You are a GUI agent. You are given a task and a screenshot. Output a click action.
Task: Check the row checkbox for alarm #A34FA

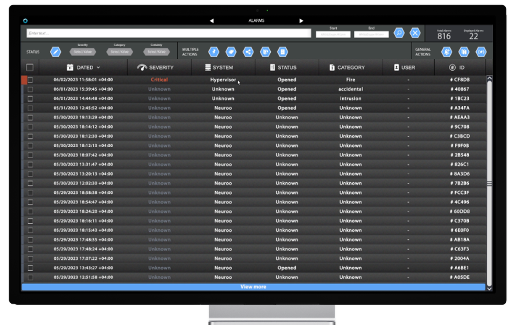coord(31,108)
